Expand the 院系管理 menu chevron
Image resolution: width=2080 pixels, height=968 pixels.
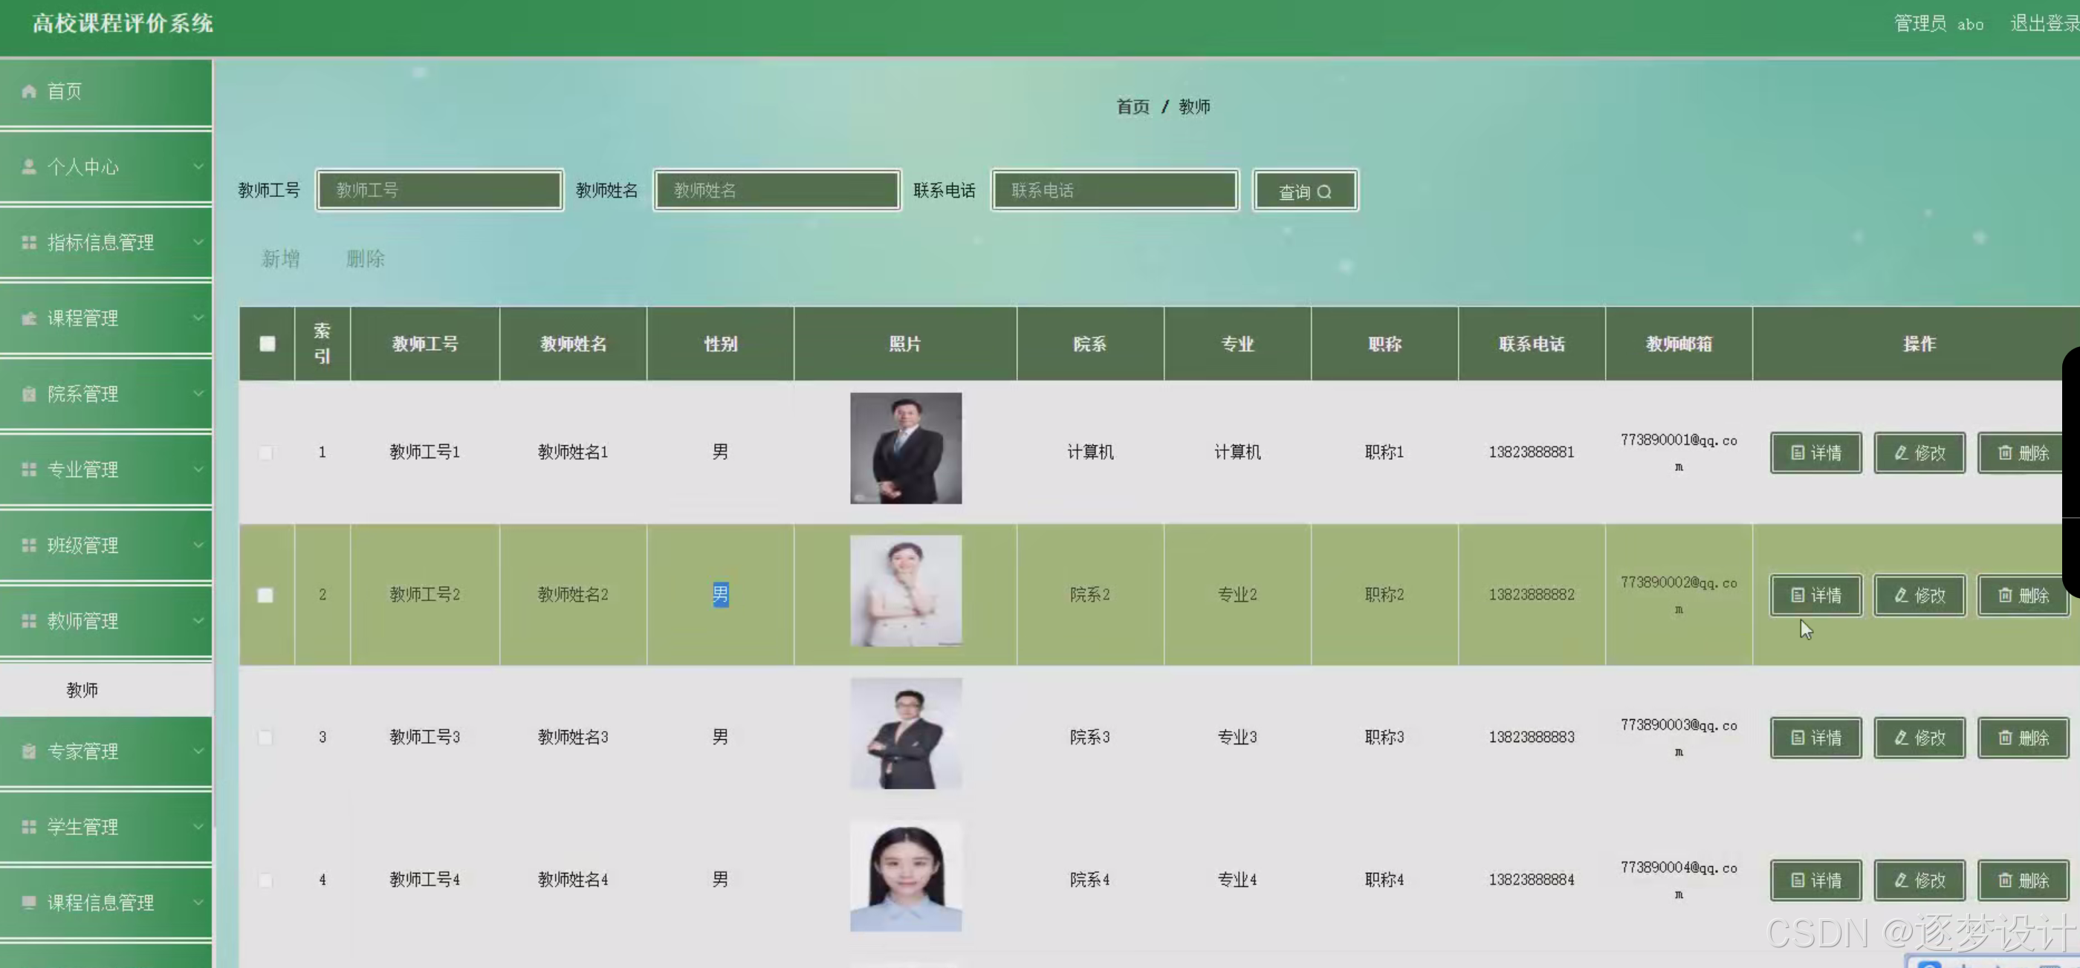point(198,394)
